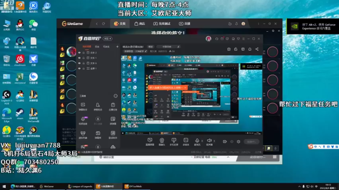Image resolution: width=339 pixels, height=190 pixels.
Task: Open the notification bell in stream companion
Action: click(x=250, y=49)
